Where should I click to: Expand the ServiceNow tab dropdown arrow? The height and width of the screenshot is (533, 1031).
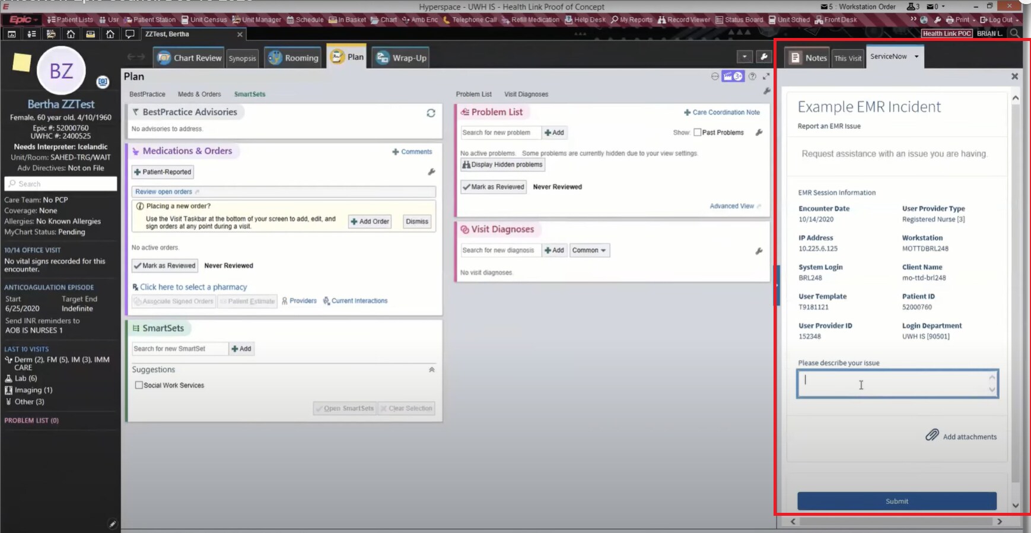(917, 56)
